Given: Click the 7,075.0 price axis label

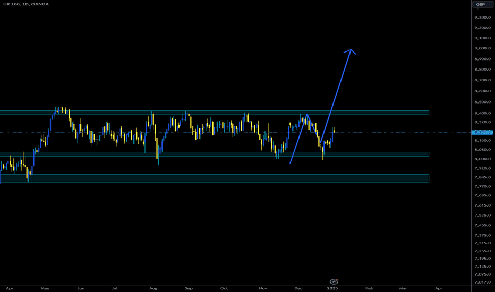Looking at the screenshot, I should click(482, 274).
